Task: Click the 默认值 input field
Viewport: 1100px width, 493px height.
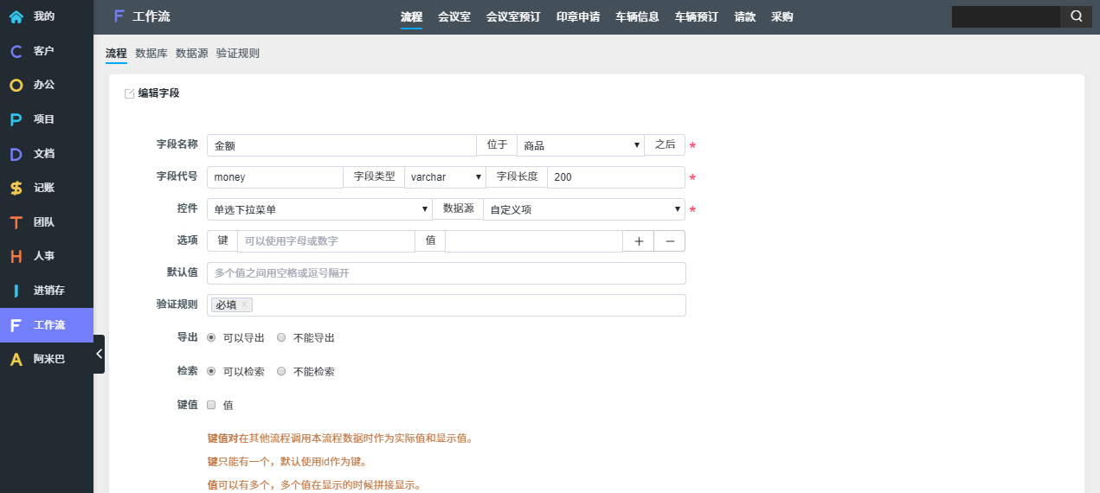Action: coord(446,273)
